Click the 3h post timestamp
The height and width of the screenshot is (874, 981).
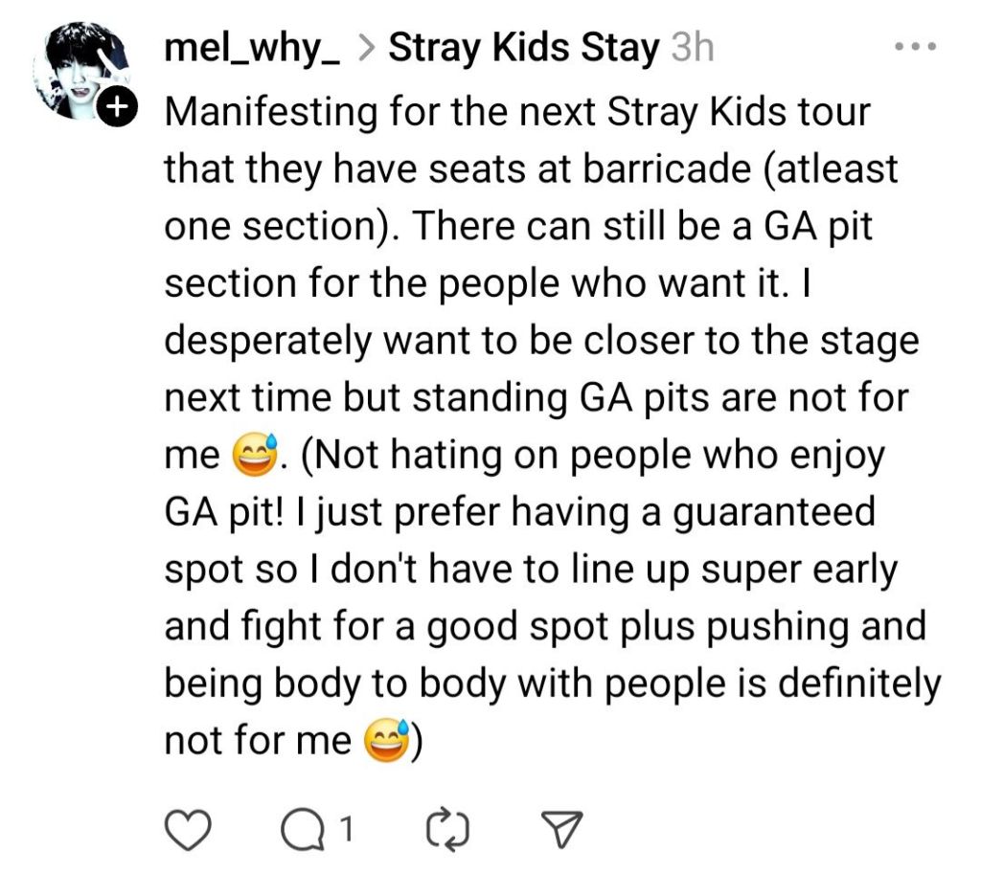(692, 47)
